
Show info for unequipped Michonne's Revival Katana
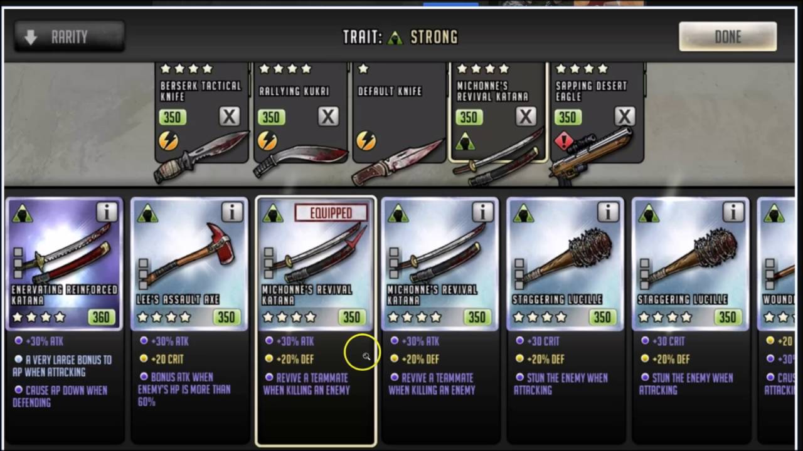point(483,212)
